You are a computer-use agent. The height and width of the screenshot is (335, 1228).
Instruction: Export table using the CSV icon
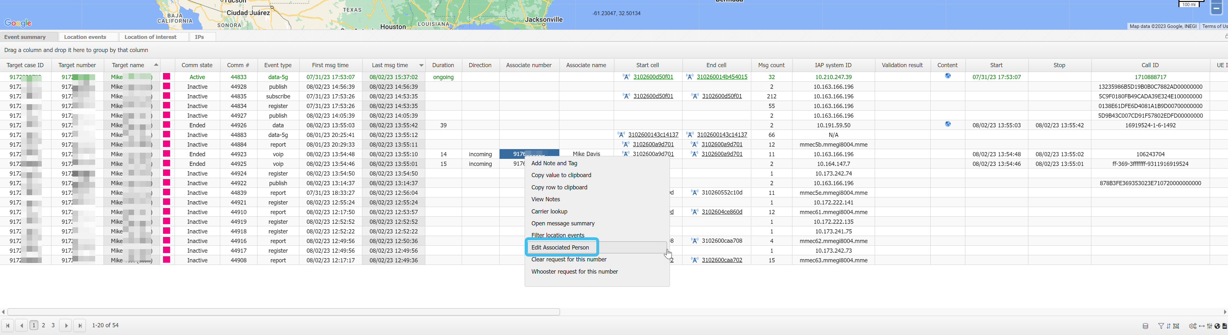(x=1225, y=326)
